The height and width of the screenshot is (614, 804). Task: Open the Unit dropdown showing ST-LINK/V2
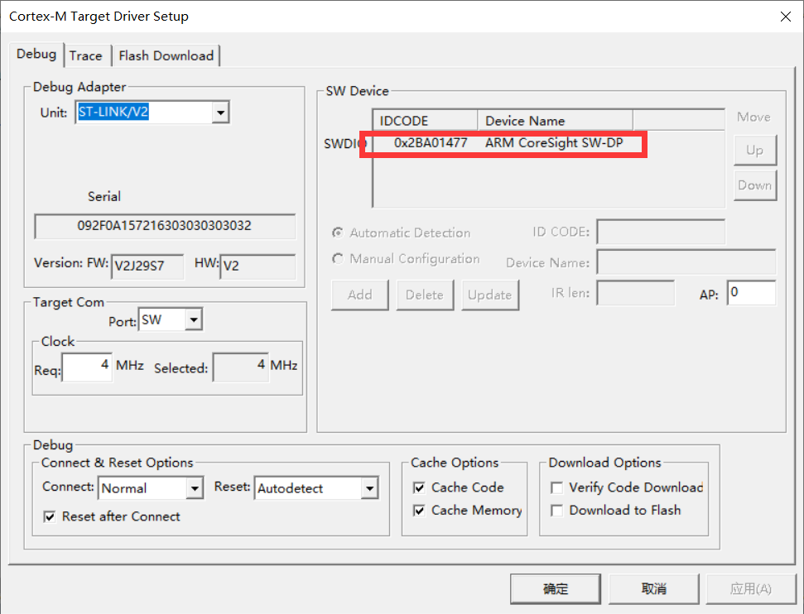click(x=219, y=112)
